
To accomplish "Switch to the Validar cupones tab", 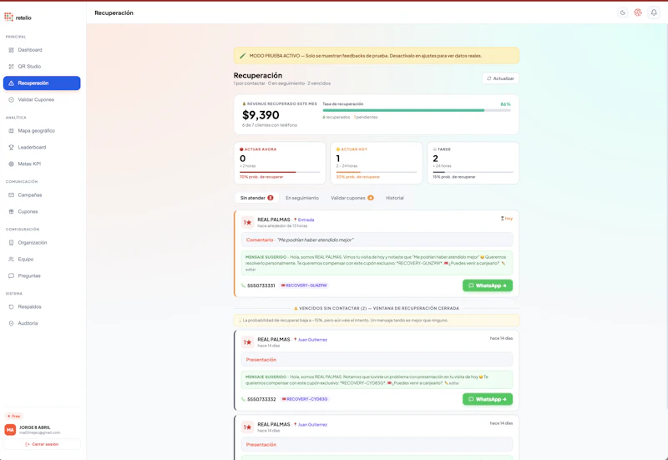I will click(352, 198).
